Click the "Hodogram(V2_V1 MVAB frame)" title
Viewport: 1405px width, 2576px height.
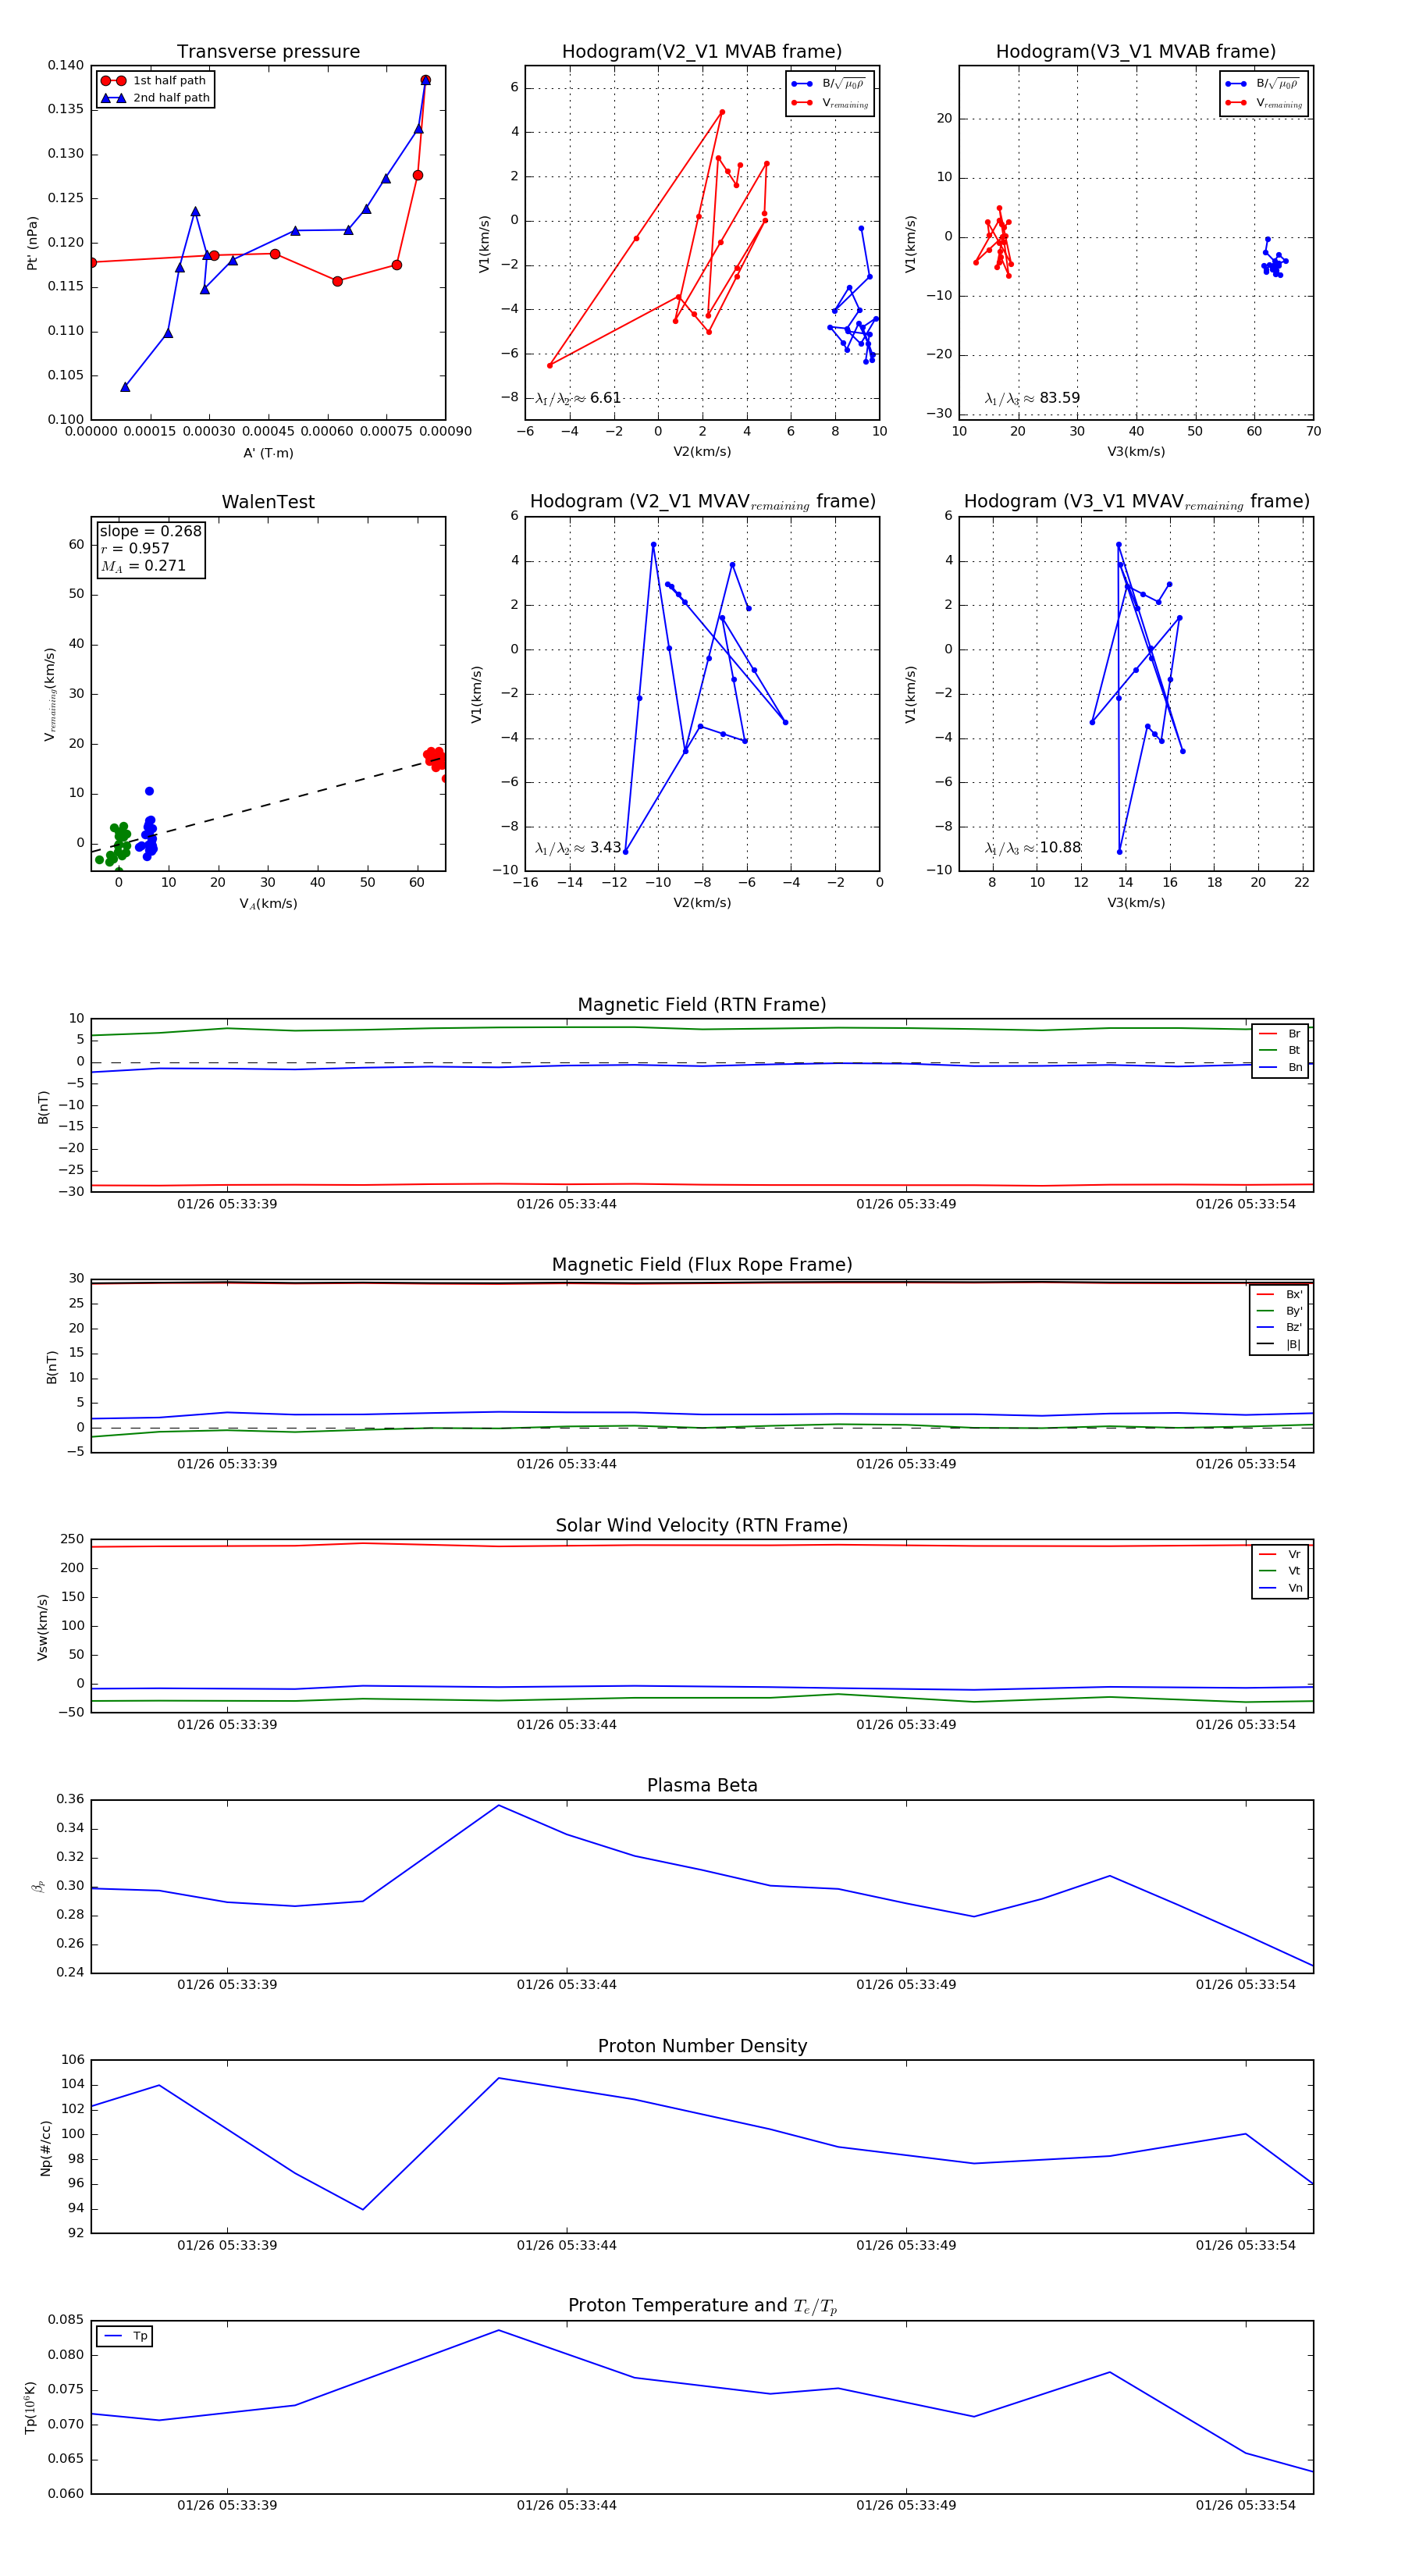click(x=702, y=52)
